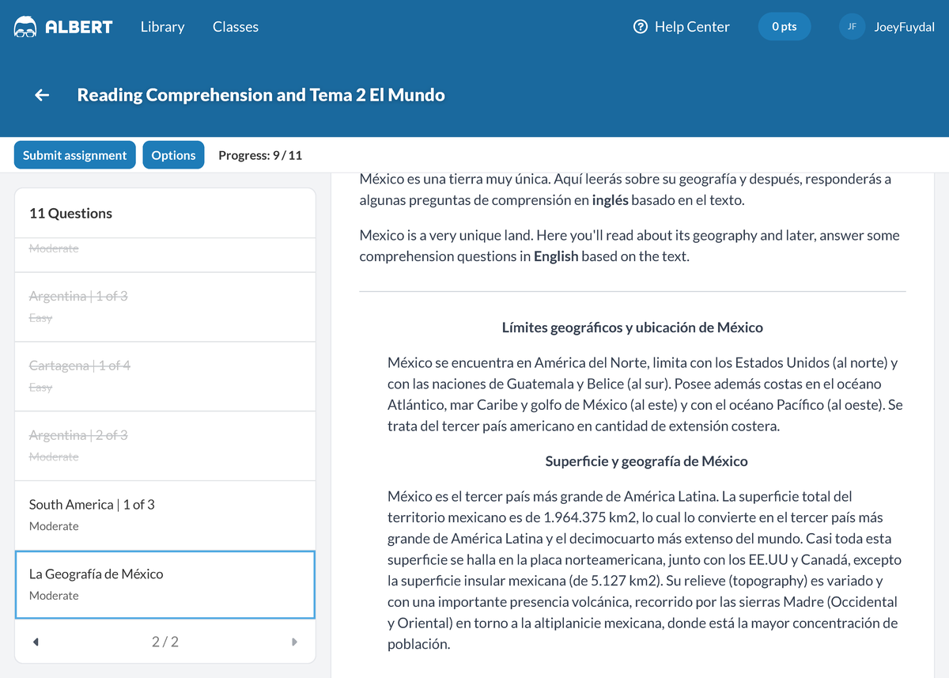Open Cartagena 1 of 4 question
The image size is (949, 678).
(x=165, y=375)
